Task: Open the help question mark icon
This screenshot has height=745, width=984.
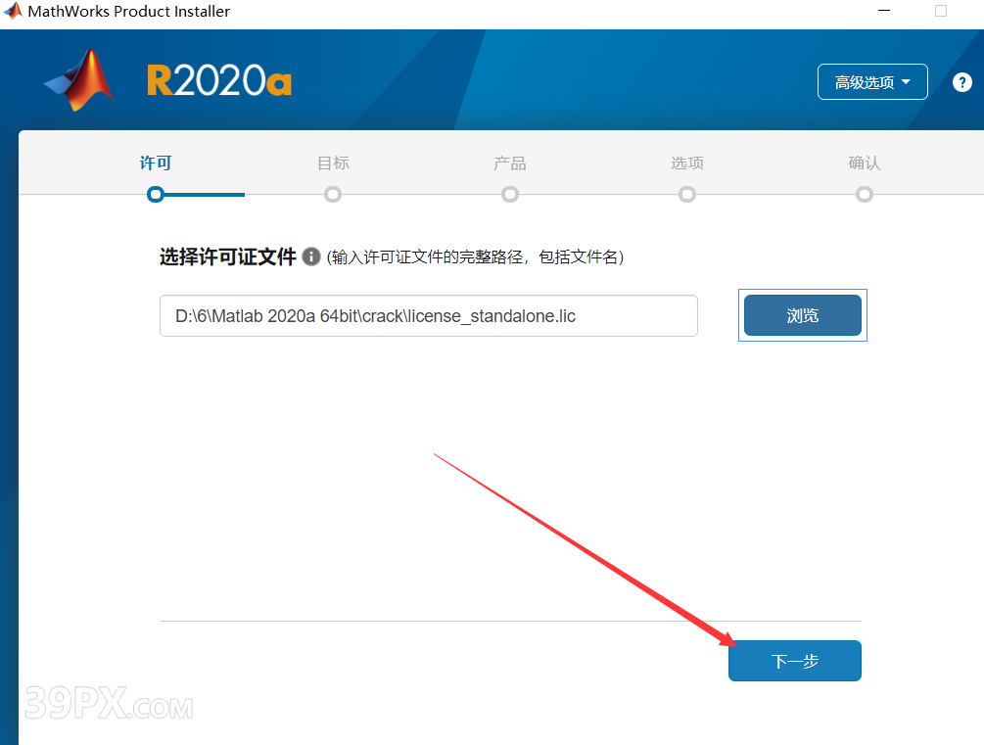Action: coord(962,82)
